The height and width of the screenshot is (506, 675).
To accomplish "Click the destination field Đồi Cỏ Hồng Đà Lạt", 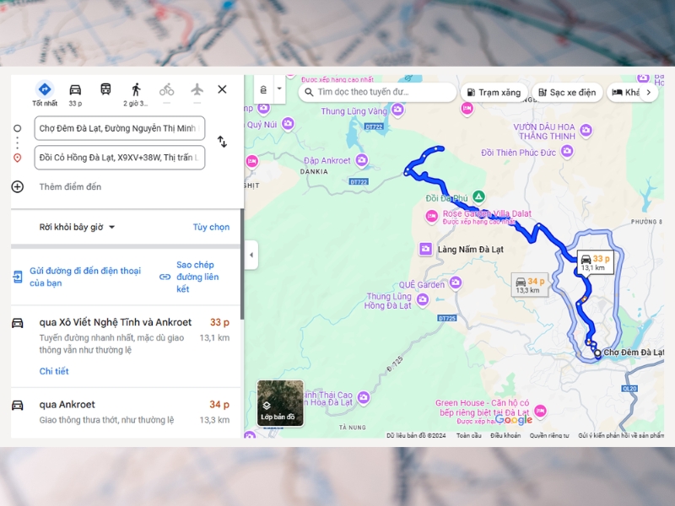I will (x=120, y=157).
